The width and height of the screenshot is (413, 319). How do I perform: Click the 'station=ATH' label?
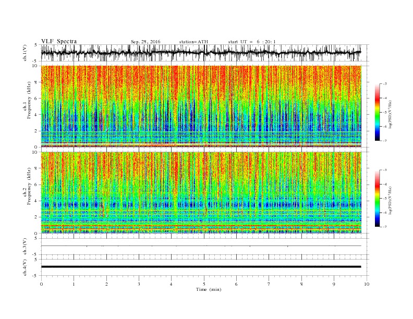click(193, 42)
